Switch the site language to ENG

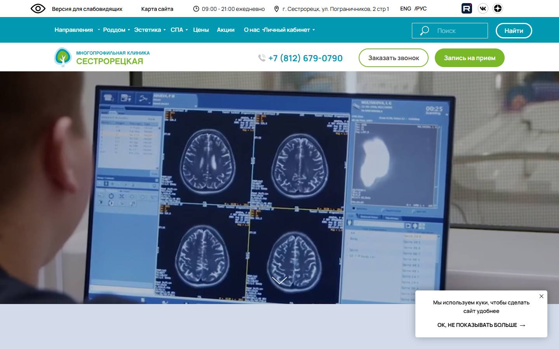(x=406, y=9)
